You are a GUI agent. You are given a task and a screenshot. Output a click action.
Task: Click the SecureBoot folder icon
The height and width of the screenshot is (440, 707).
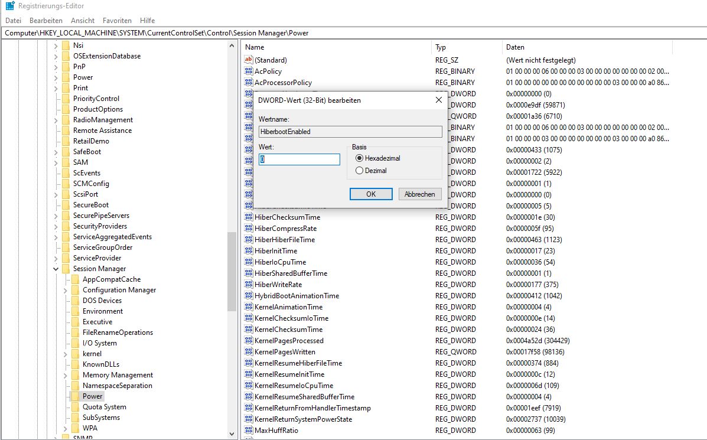tap(66, 205)
